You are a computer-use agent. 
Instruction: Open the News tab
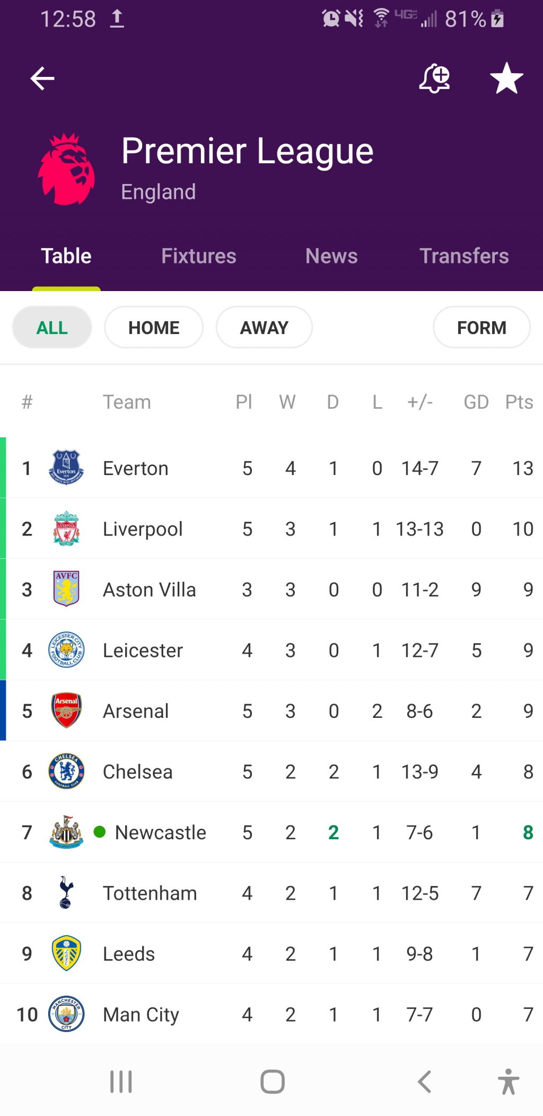pyautogui.click(x=331, y=256)
